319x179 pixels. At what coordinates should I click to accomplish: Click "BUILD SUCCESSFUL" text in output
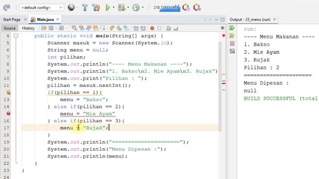270,98
